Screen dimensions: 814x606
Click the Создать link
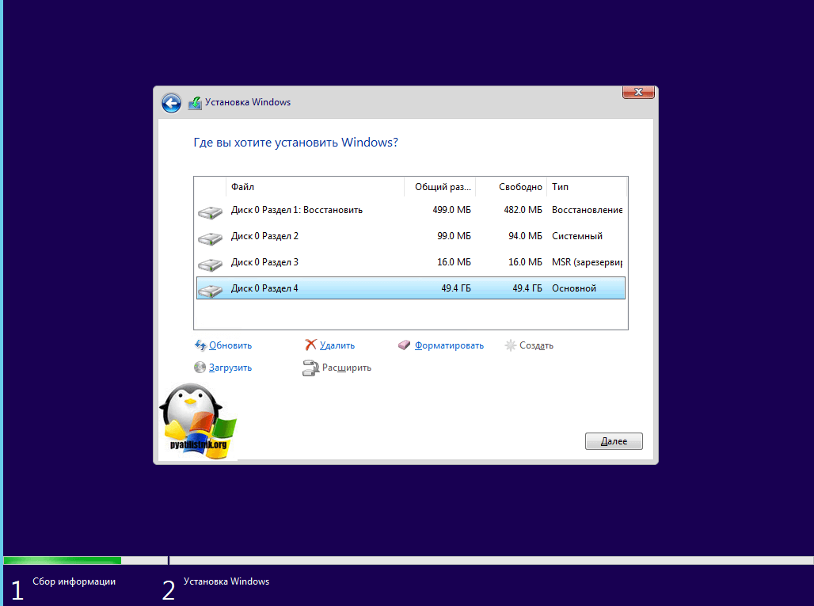536,345
